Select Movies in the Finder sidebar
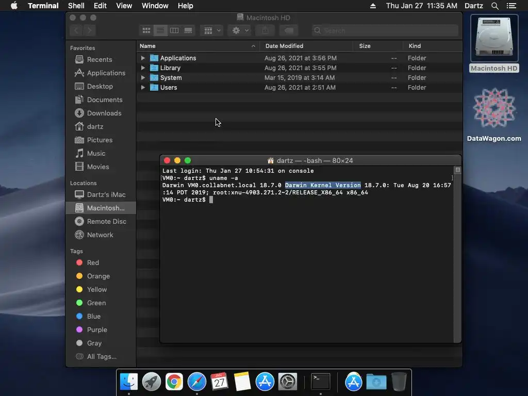528x396 pixels. tap(101, 167)
